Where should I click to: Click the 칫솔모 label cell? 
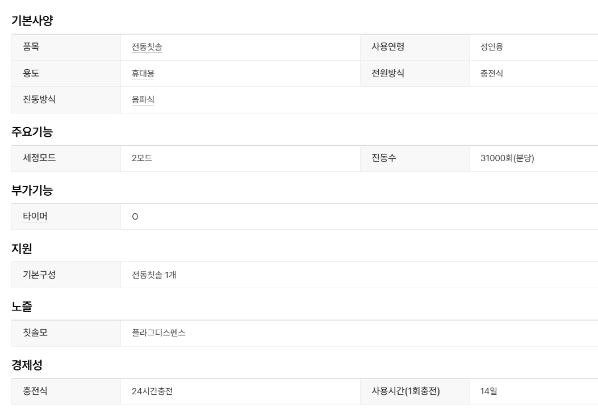coord(66,333)
